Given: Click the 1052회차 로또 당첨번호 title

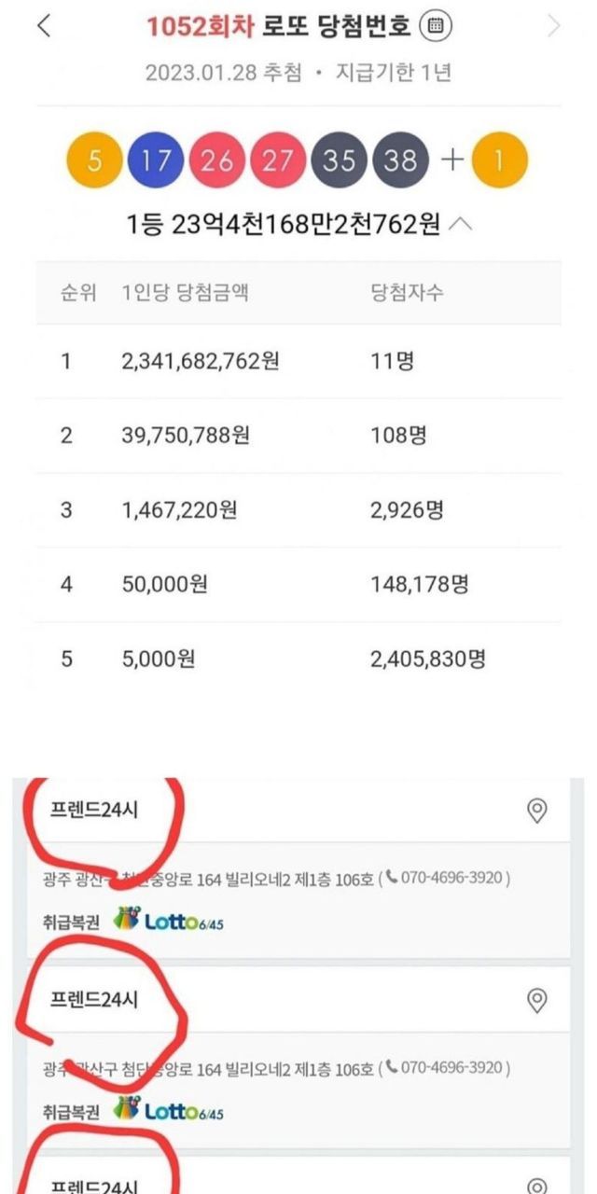Looking at the screenshot, I should click(278, 26).
